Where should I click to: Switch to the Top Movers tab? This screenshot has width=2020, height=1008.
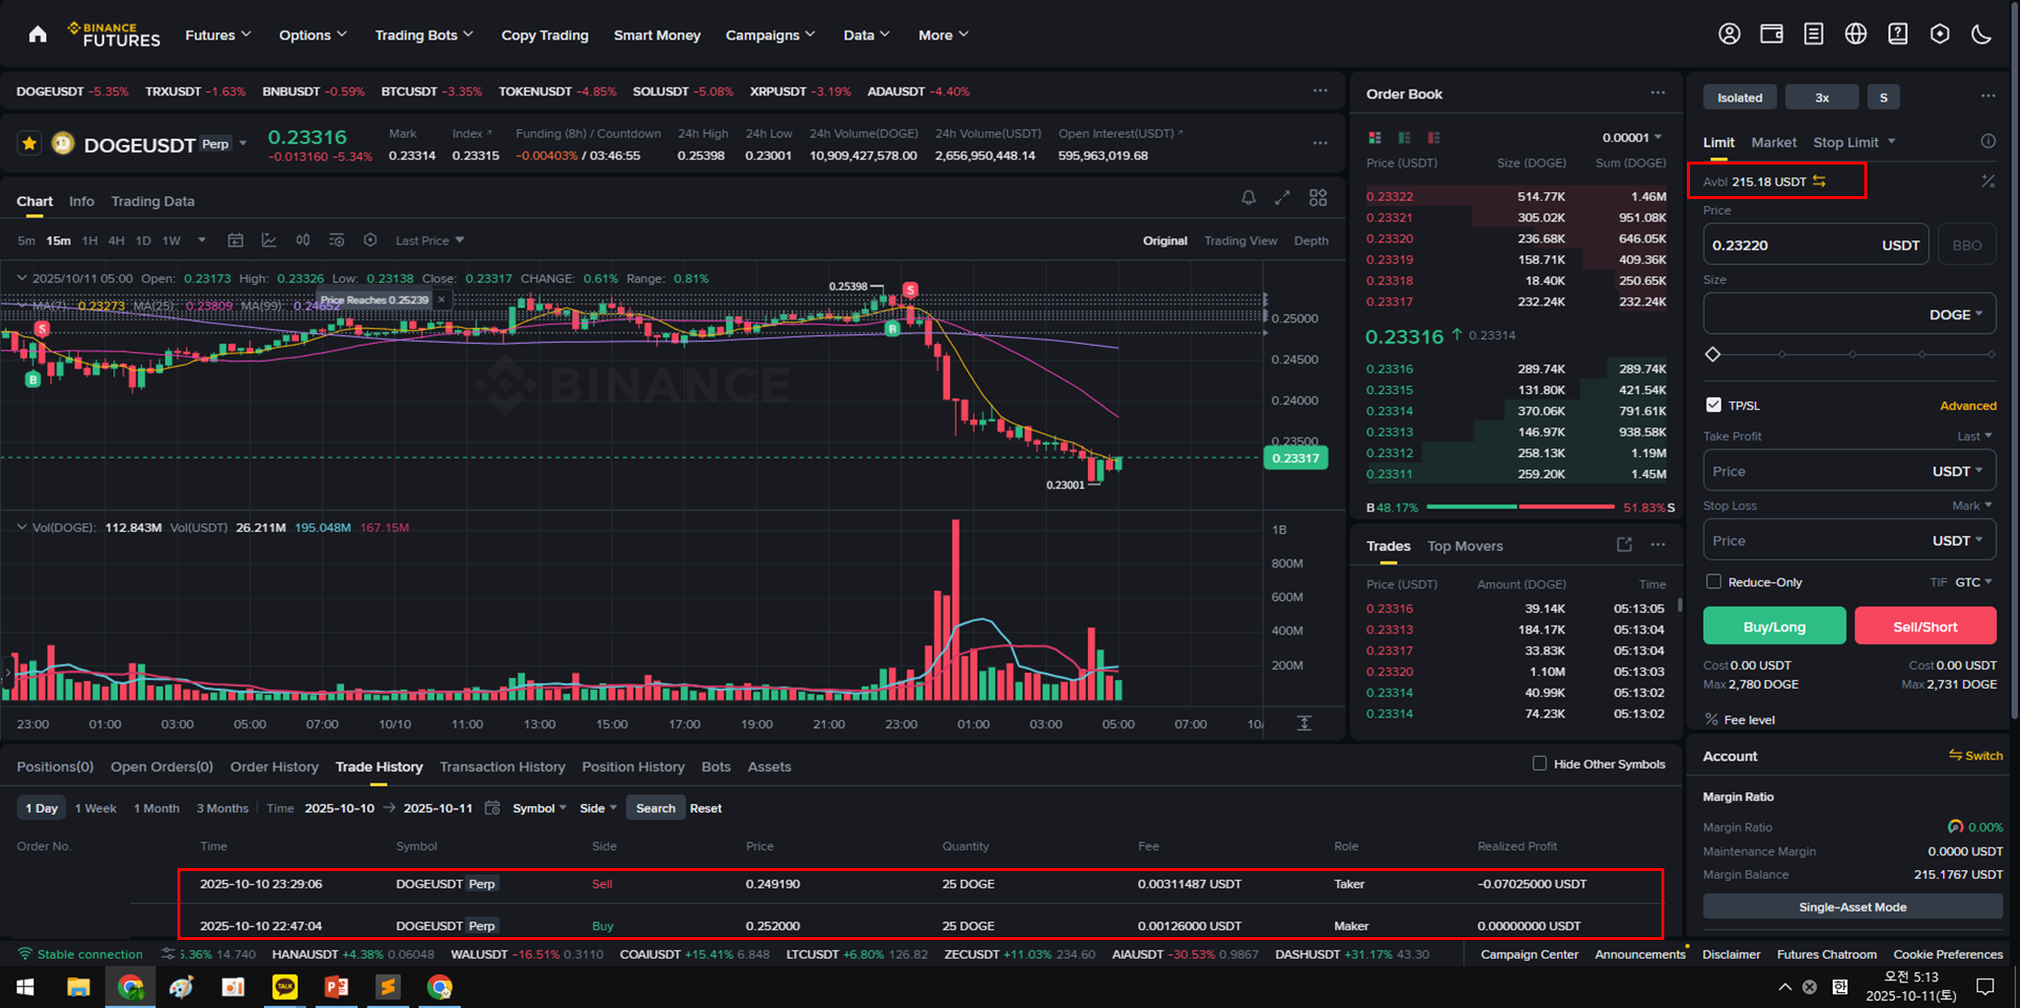click(x=1465, y=546)
